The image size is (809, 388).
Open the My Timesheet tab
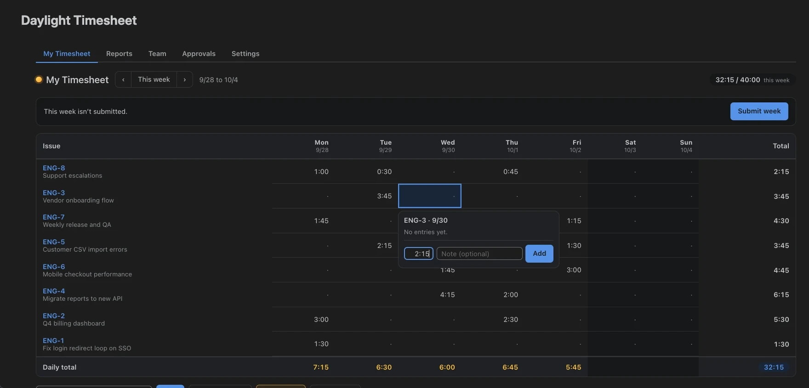pyautogui.click(x=67, y=54)
